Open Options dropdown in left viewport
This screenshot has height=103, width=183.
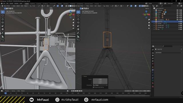pyautogui.click(x=72, y=9)
